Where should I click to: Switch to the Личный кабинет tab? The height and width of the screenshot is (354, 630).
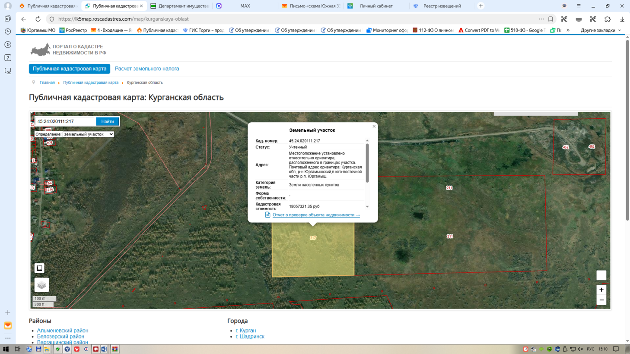pos(376,6)
